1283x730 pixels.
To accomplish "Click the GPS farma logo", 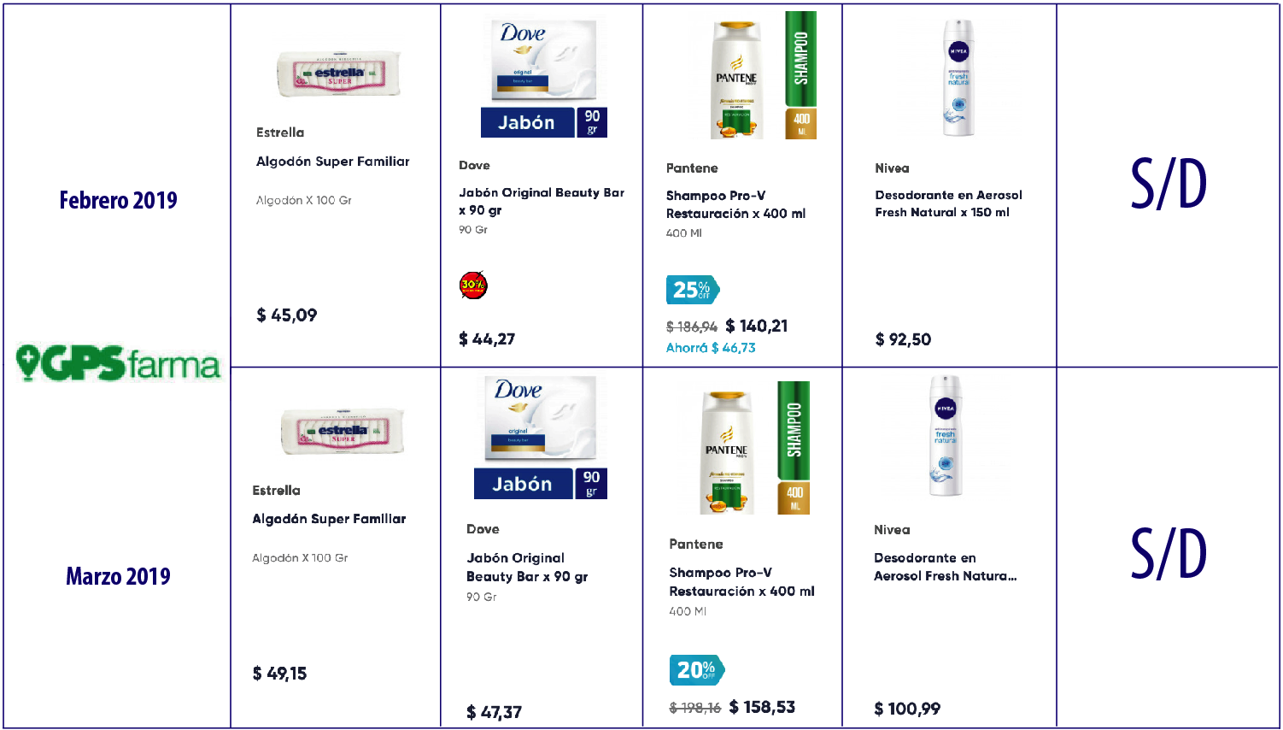I will [x=118, y=363].
